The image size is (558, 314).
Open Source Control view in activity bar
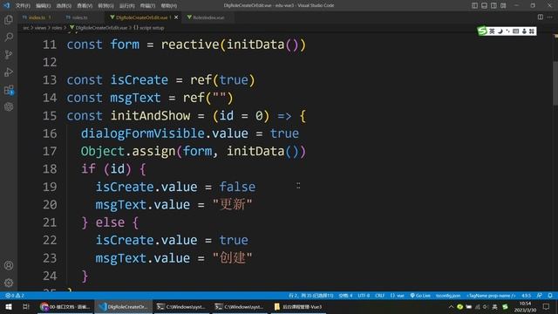(9, 54)
